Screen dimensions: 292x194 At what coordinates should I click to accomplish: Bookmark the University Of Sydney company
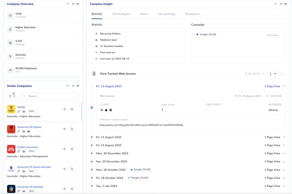[72, 129]
